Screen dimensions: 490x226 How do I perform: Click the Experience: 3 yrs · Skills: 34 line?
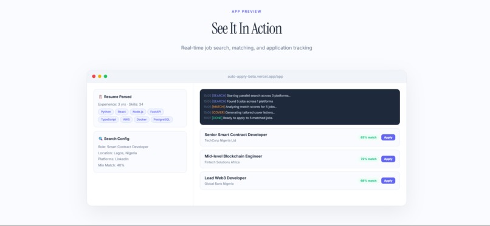(120, 104)
